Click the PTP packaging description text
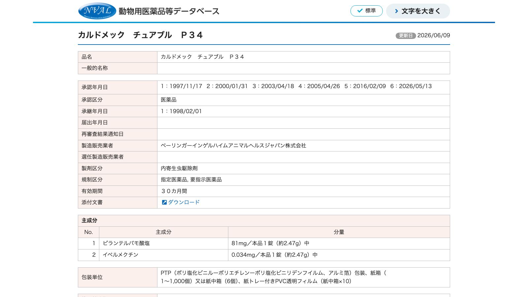Viewport: 528px width, 297px height. pos(274,277)
